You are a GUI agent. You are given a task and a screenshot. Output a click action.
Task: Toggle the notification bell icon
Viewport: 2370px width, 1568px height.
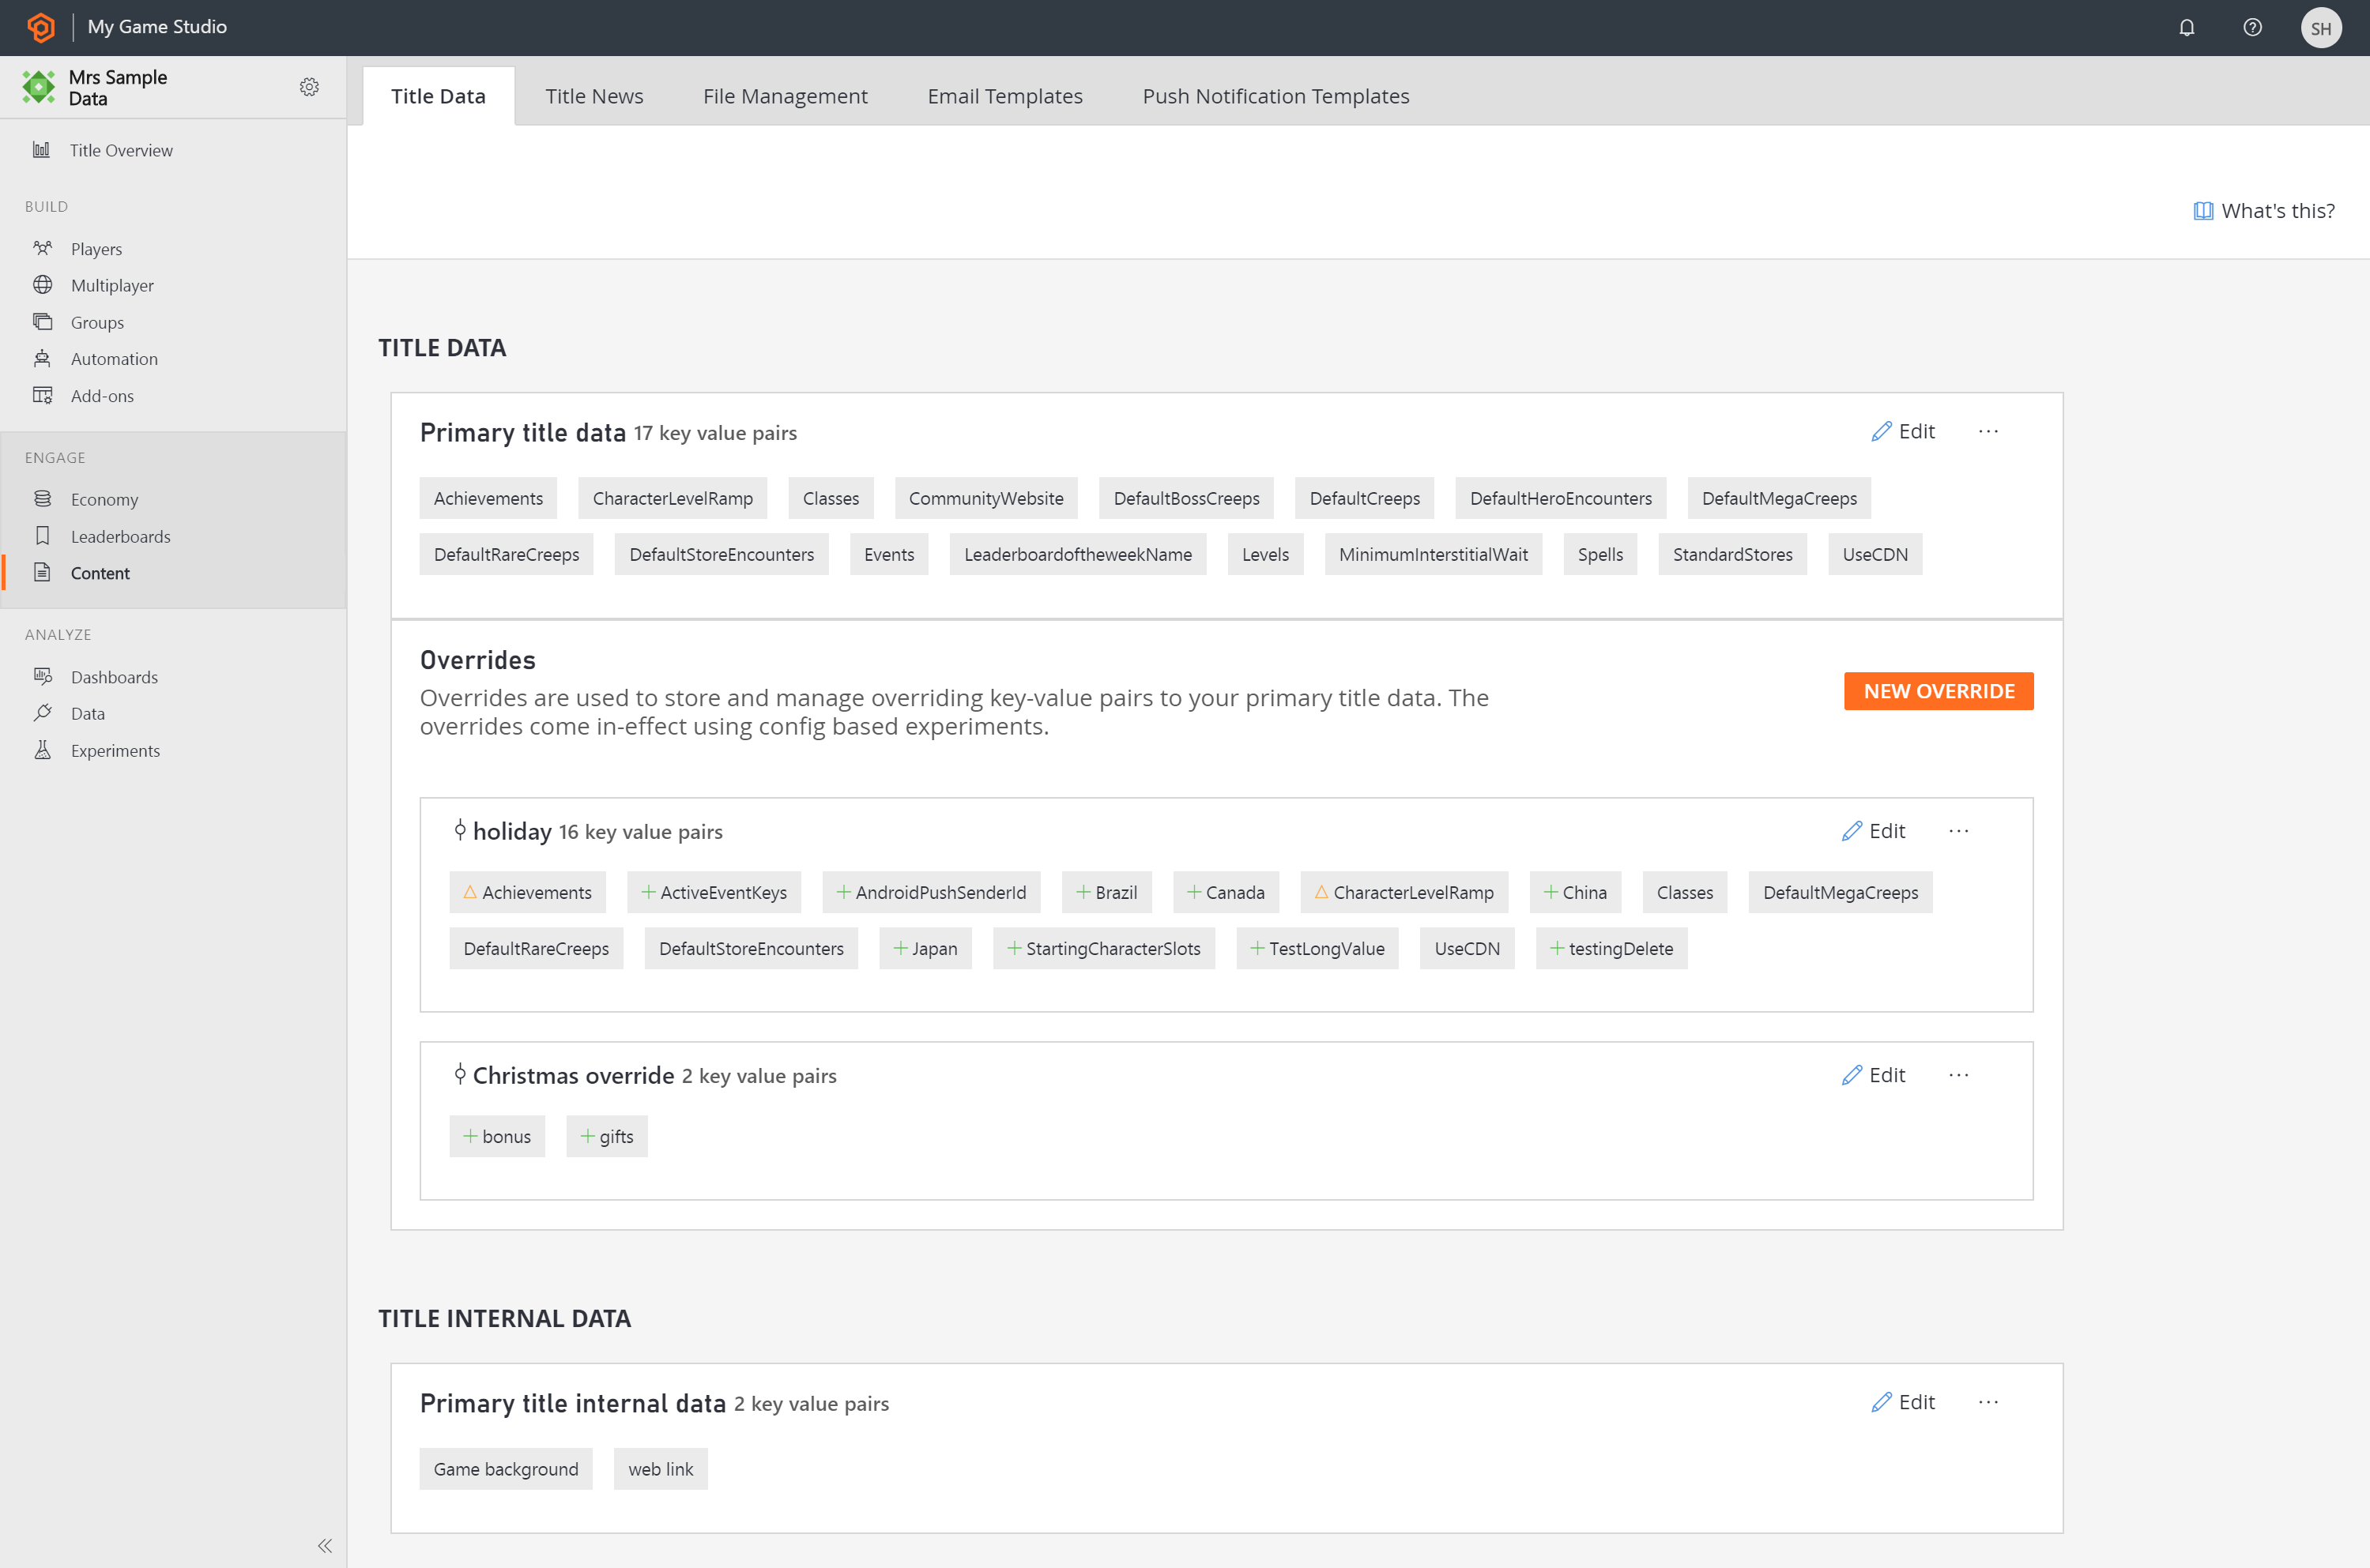click(x=2191, y=26)
